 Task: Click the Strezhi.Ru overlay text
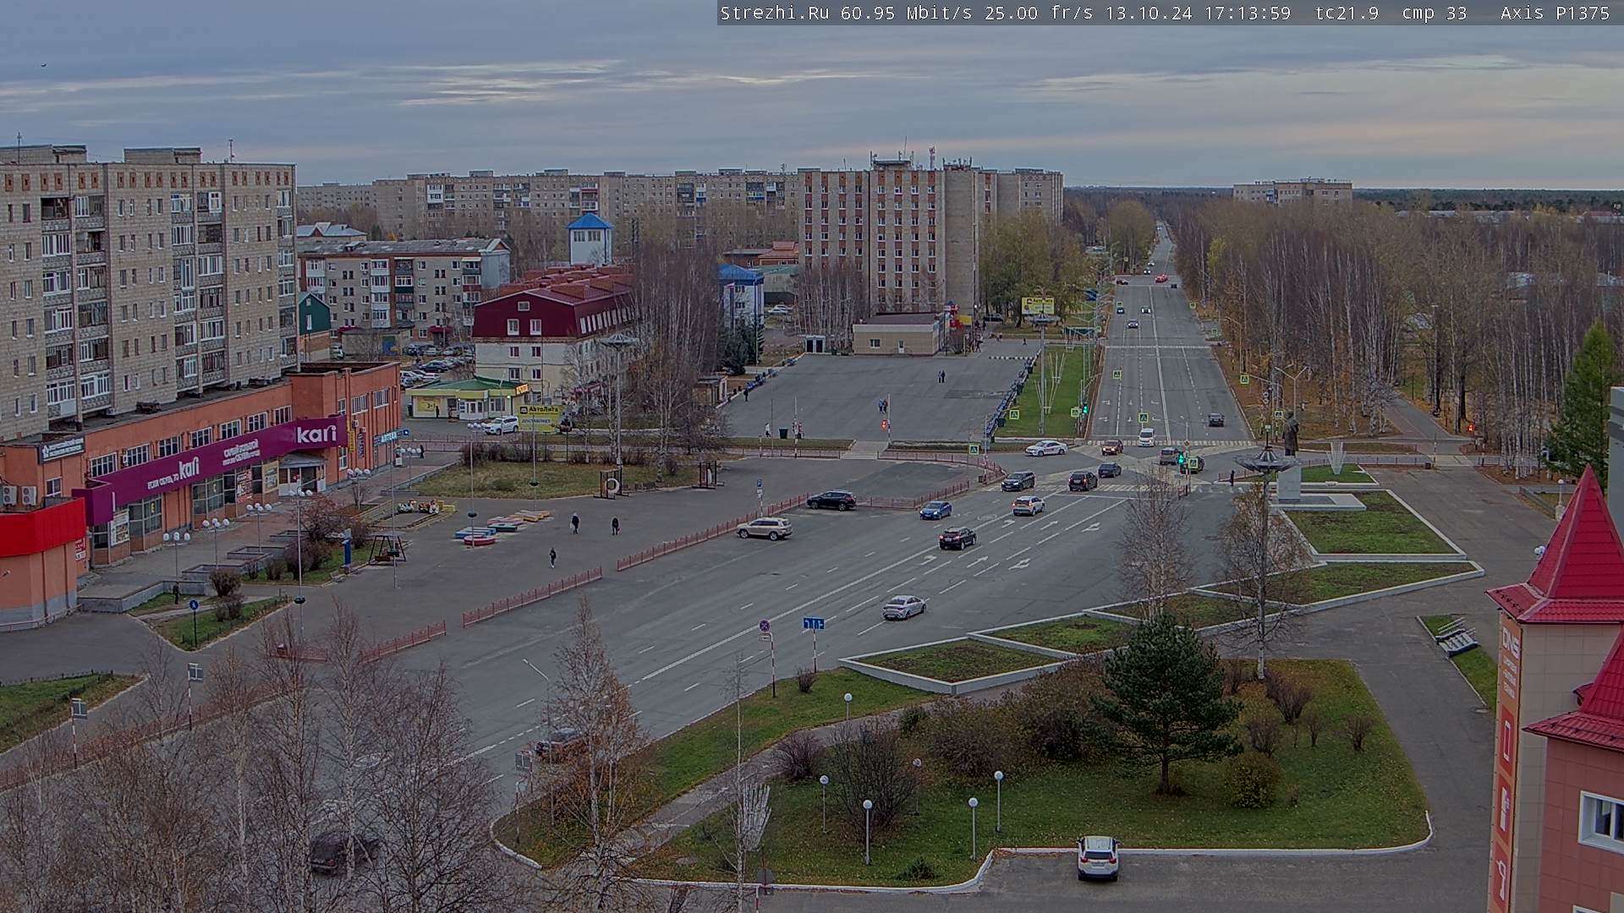(x=774, y=13)
